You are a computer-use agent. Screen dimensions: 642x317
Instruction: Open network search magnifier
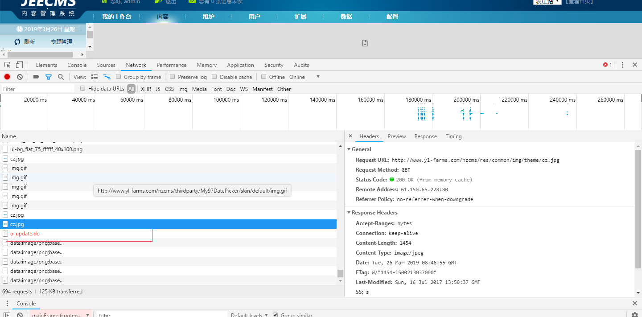coord(61,77)
